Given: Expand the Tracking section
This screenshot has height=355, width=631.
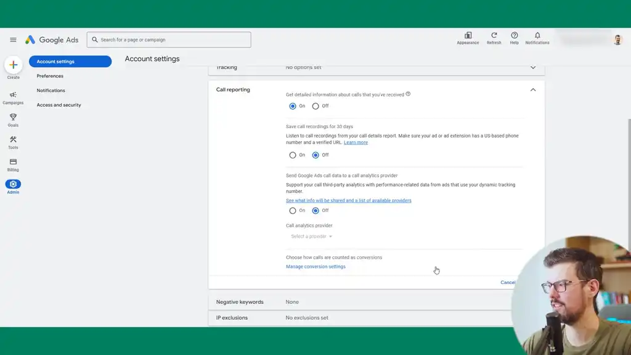Looking at the screenshot, I should point(533,68).
